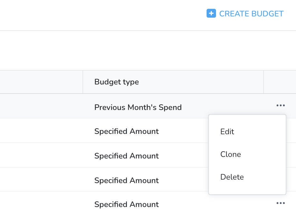
Task: Sort by the Budget type column header
Action: 117,82
